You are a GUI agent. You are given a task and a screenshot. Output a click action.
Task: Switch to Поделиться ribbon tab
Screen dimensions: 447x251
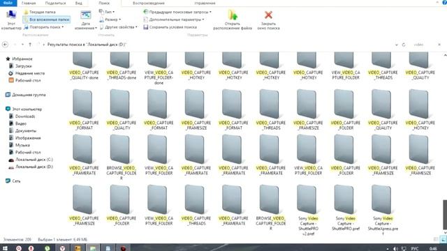55,3
